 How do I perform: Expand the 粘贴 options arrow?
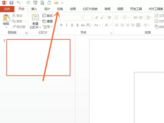click(x=6, y=27)
